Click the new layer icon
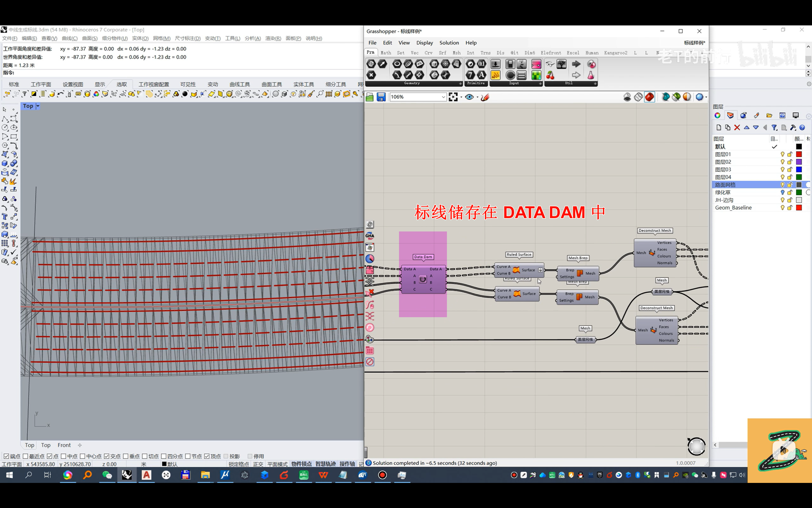 718,128
